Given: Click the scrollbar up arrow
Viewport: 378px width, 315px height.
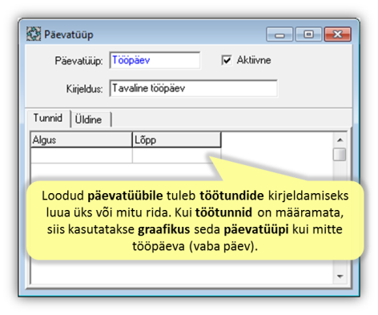Looking at the screenshot, I should click(340, 139).
